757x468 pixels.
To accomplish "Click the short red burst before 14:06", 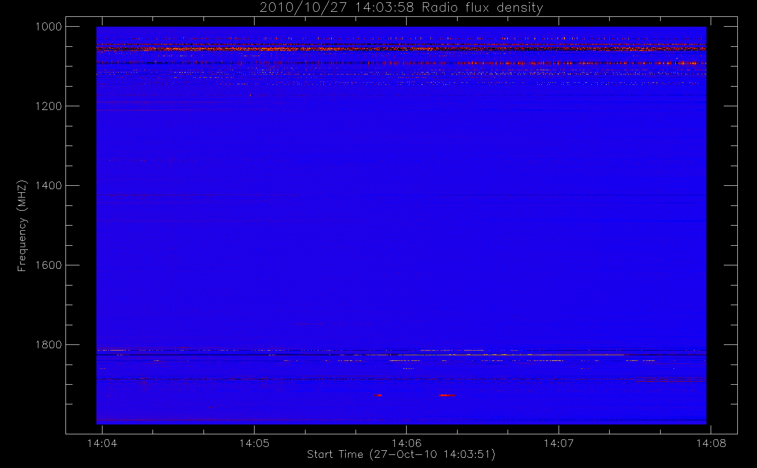I will pyautogui.click(x=378, y=395).
